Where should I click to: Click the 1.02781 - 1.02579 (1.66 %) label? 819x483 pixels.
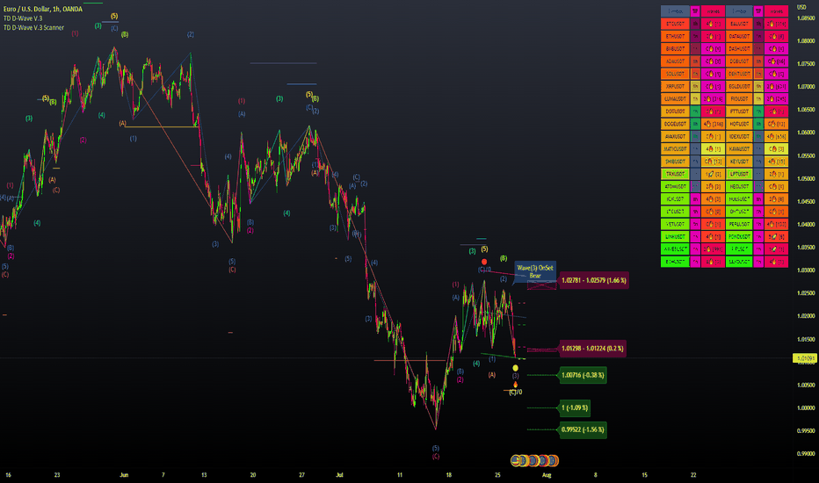pos(593,280)
